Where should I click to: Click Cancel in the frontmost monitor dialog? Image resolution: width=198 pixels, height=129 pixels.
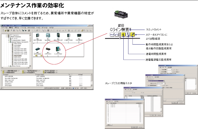pyautogui.click(x=140, y=127)
